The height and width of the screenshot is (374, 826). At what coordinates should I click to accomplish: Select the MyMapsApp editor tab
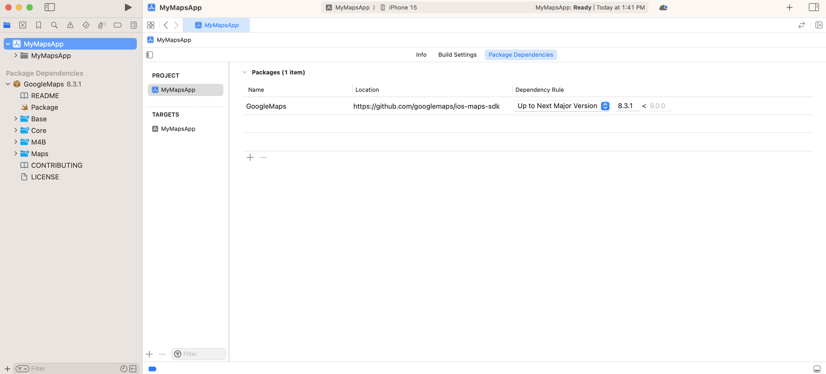coord(217,25)
